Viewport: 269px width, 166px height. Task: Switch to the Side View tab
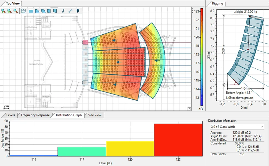click(x=94, y=115)
